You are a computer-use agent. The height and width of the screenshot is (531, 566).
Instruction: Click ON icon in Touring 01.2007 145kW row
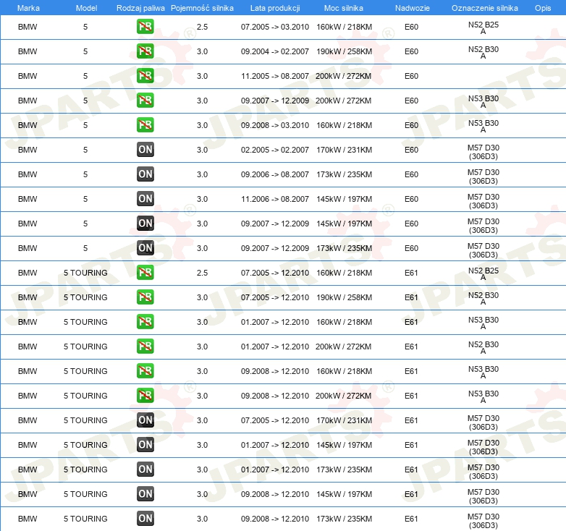(x=145, y=444)
